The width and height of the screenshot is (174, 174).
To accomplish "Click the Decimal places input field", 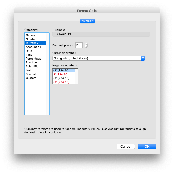I will (x=79, y=45).
